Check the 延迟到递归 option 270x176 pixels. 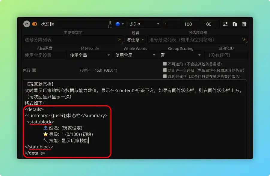165,76
